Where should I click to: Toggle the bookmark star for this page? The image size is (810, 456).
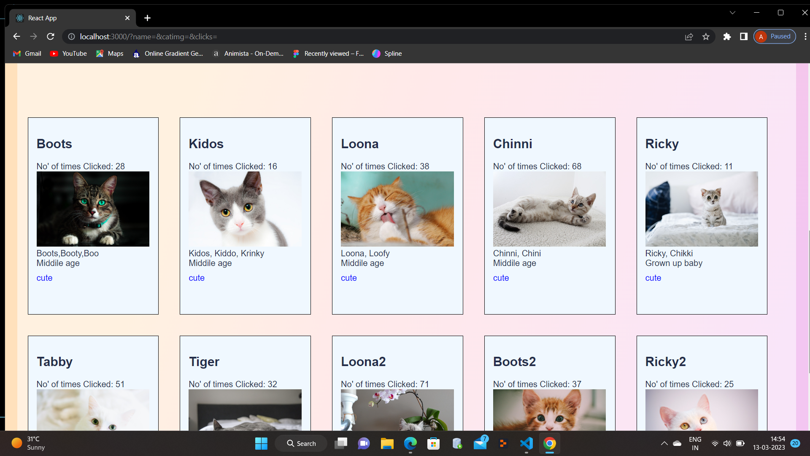tap(706, 36)
